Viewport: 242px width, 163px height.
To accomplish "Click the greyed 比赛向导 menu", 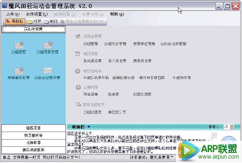I will [x=93, y=14].
